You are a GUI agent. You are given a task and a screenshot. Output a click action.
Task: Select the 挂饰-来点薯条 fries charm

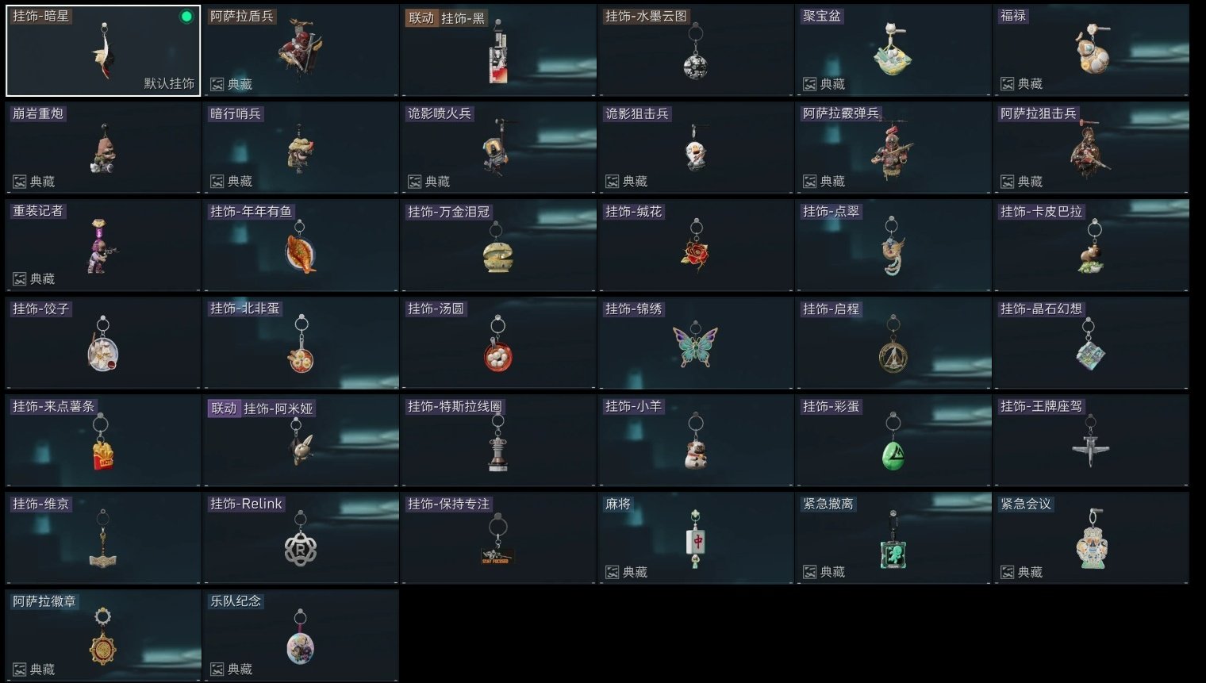[103, 441]
